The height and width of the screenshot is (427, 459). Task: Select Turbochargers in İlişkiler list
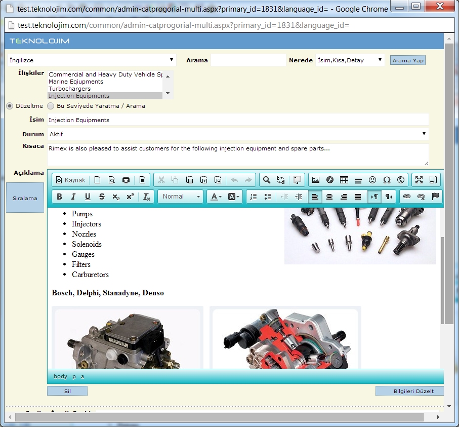tap(105, 89)
